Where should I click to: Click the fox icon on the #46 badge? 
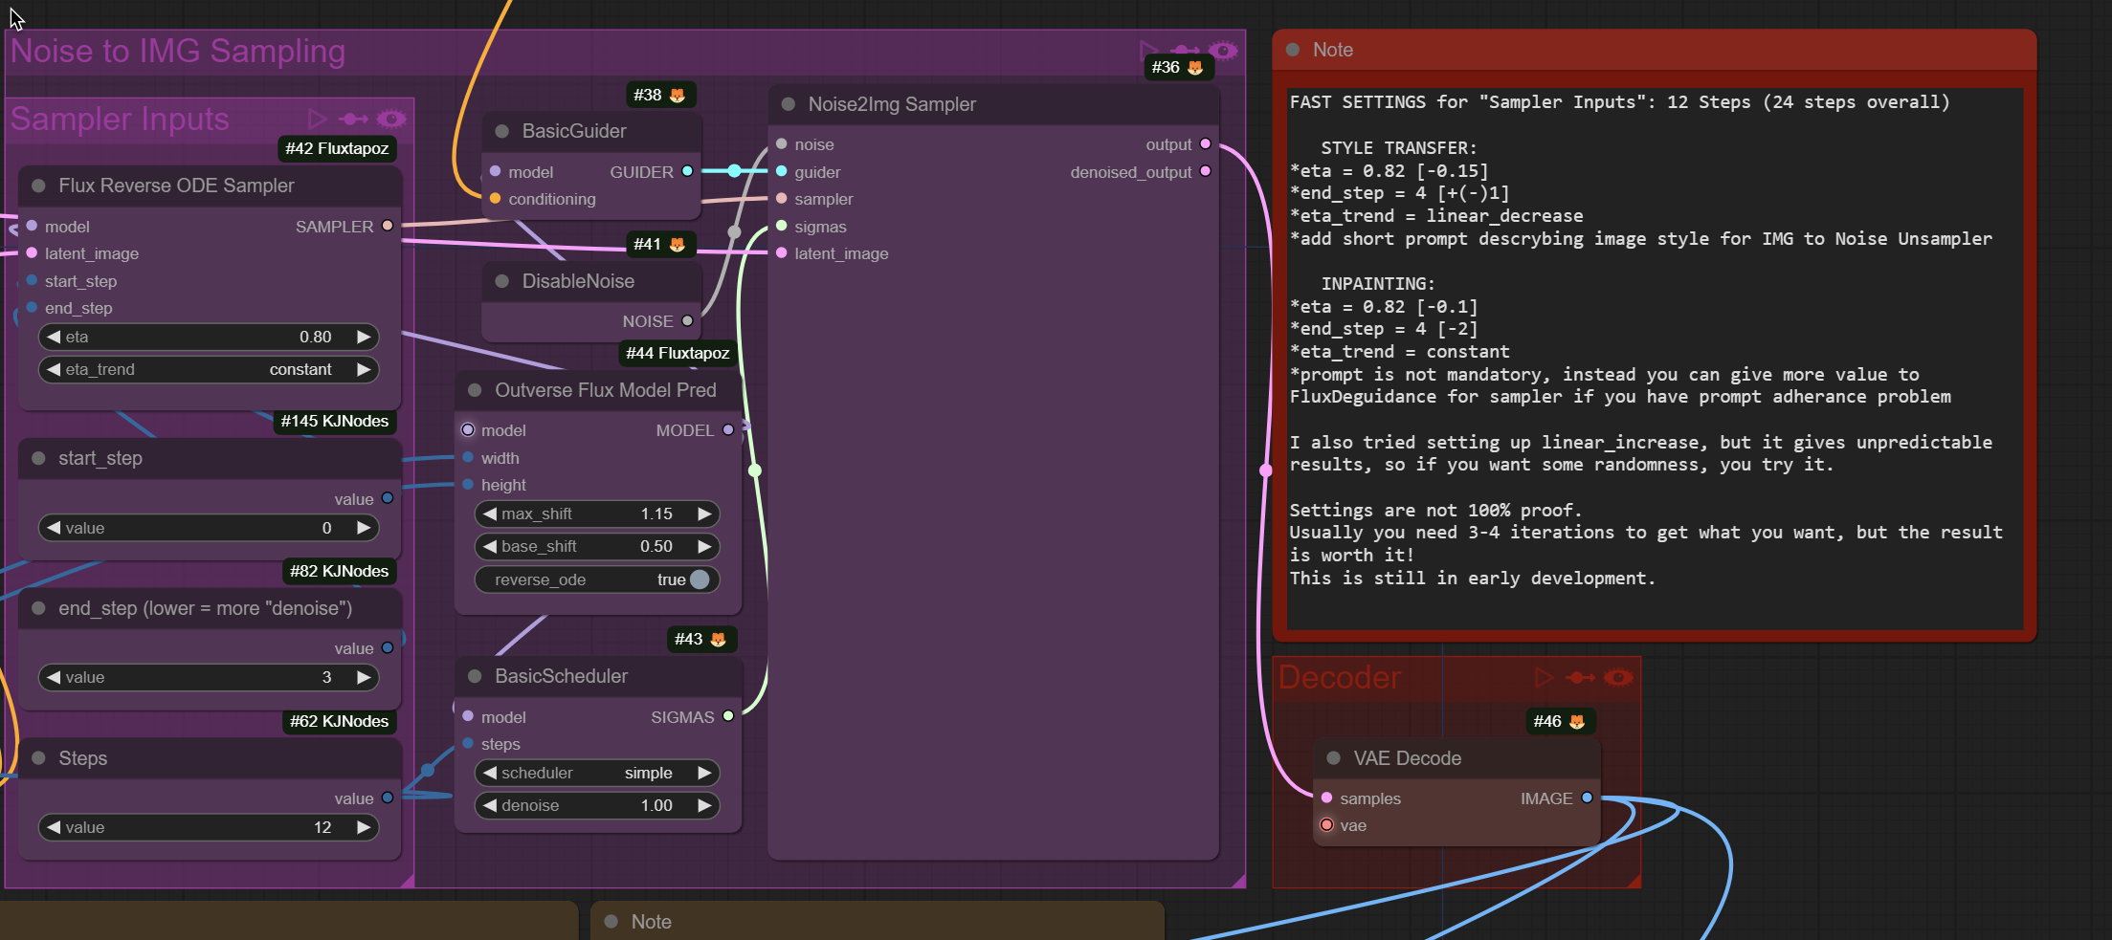(1577, 721)
